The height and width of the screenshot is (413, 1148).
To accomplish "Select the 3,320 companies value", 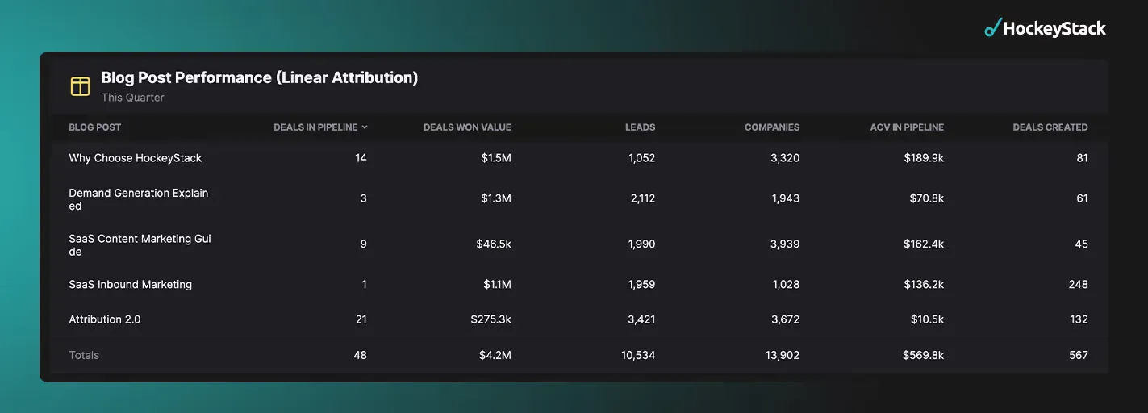I will [785, 158].
